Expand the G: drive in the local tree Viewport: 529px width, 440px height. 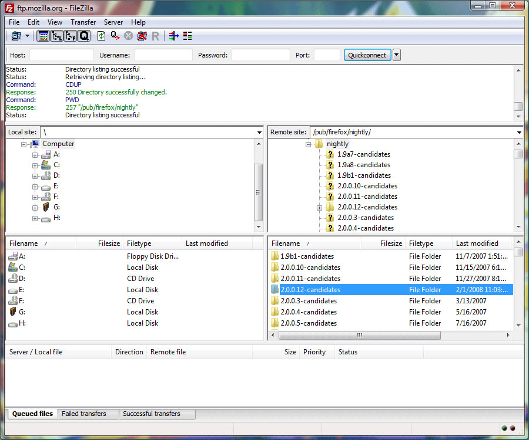coord(35,208)
